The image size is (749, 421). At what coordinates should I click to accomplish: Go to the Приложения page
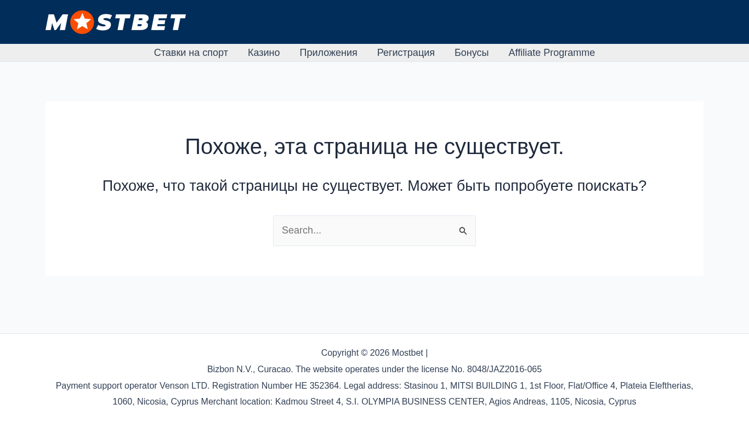pos(328,53)
